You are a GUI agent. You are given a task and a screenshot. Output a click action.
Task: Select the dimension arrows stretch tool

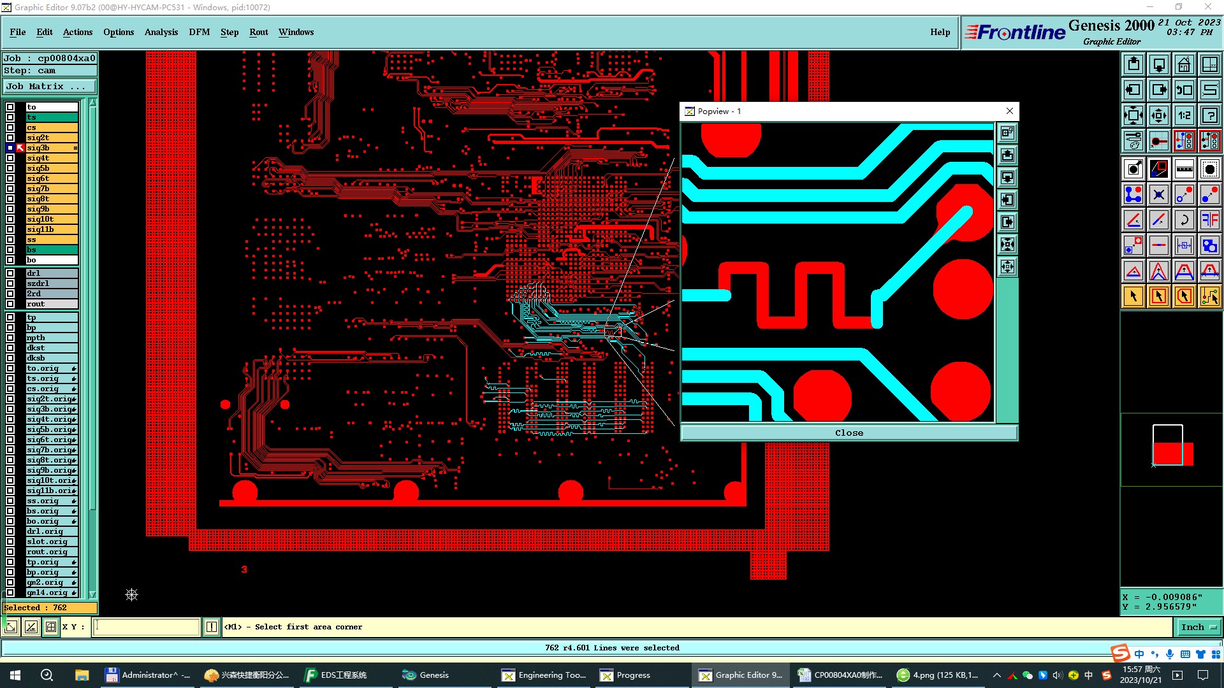click(x=1184, y=245)
